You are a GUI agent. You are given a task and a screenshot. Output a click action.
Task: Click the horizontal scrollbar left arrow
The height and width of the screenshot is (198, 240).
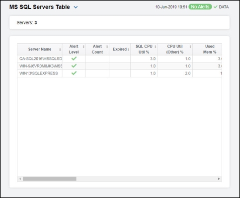point(20,179)
